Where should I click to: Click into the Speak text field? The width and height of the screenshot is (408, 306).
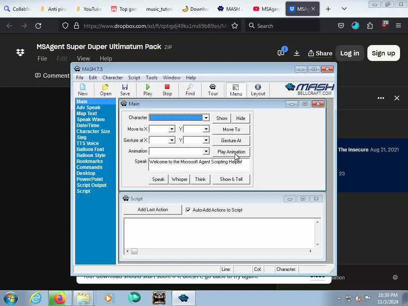coord(199,164)
